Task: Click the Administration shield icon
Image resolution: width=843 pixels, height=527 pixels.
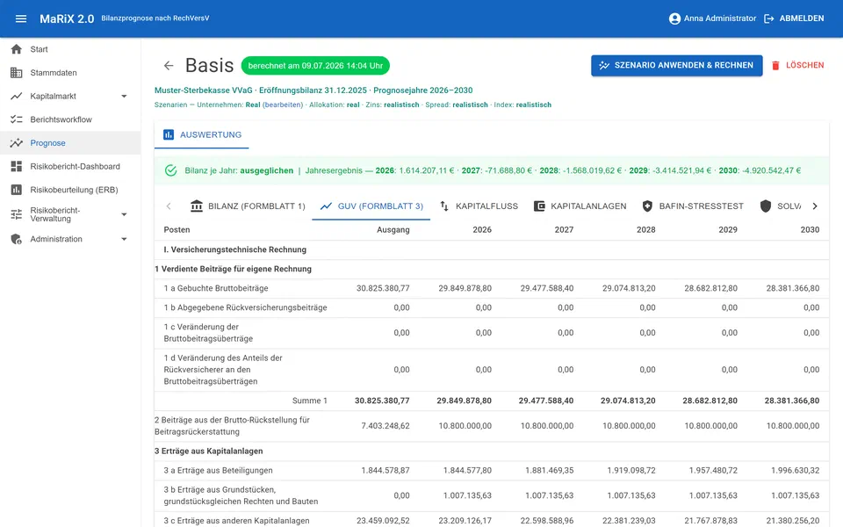Action: pos(17,239)
